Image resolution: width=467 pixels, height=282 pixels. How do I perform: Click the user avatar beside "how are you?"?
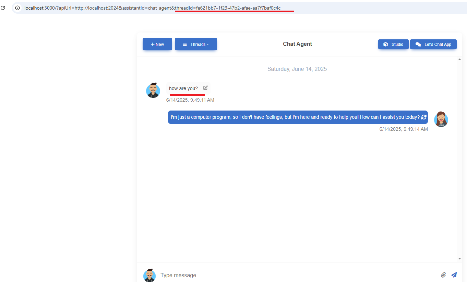click(153, 90)
